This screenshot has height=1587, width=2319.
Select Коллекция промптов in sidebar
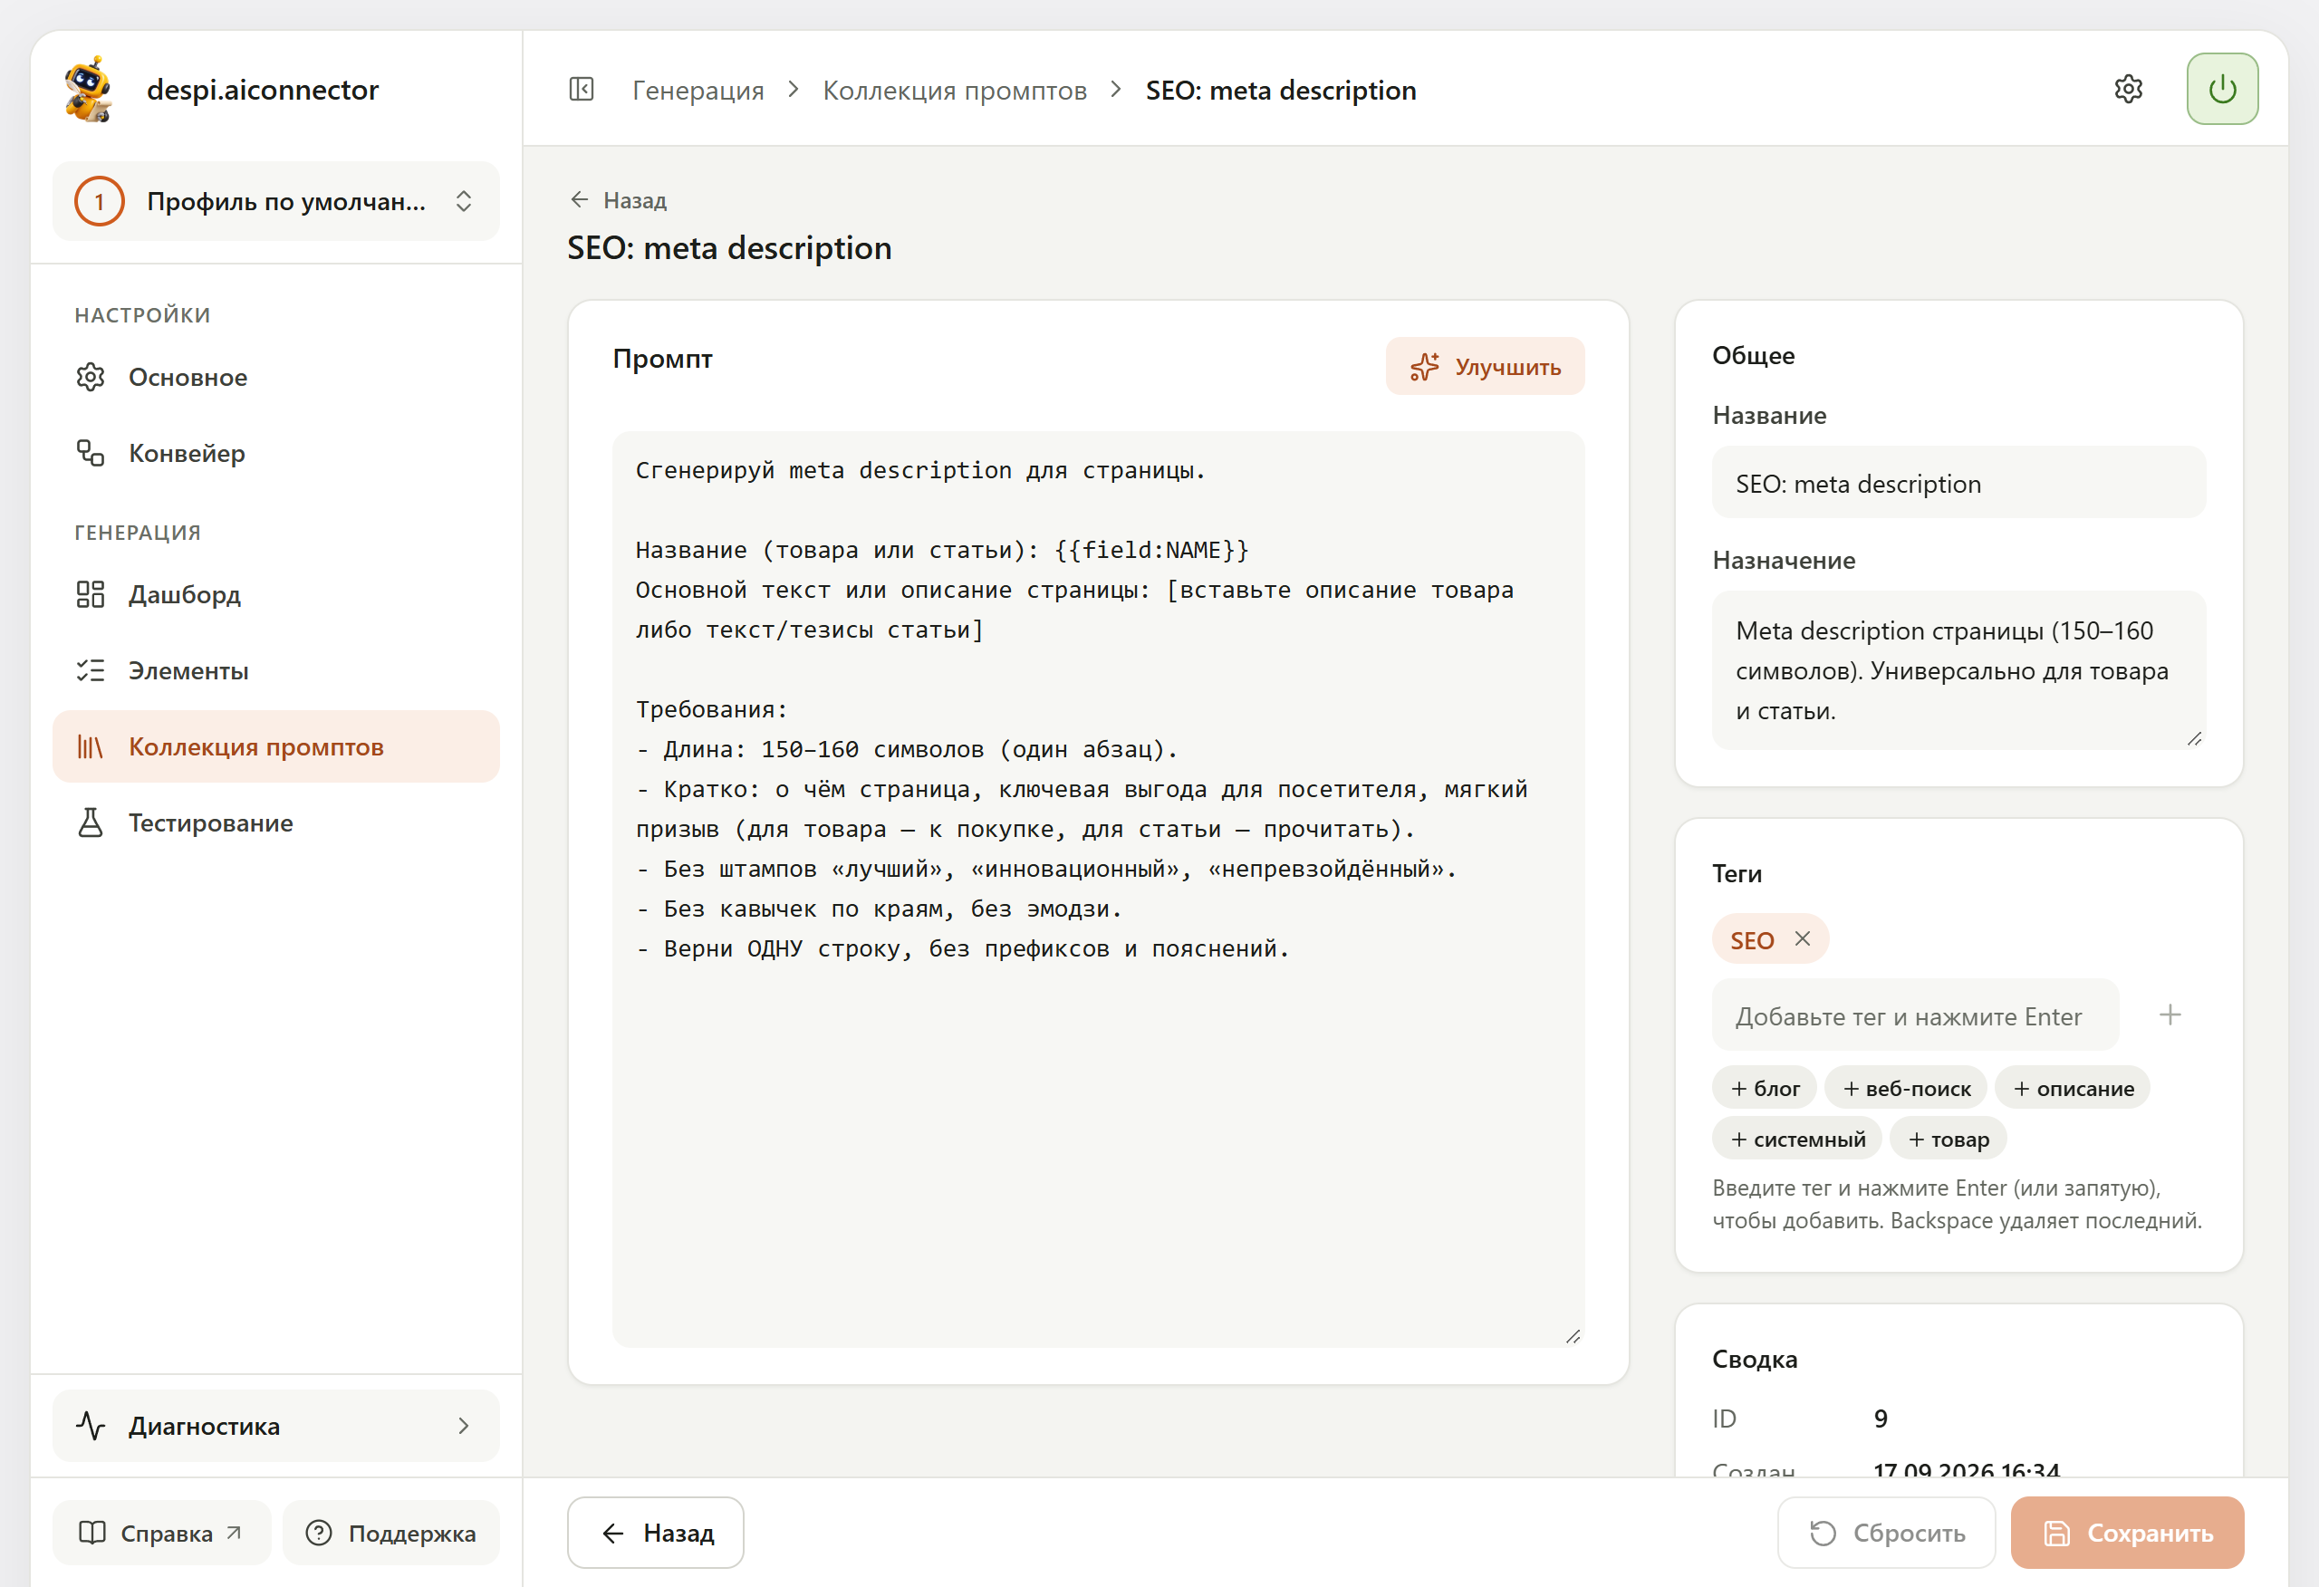click(276, 746)
